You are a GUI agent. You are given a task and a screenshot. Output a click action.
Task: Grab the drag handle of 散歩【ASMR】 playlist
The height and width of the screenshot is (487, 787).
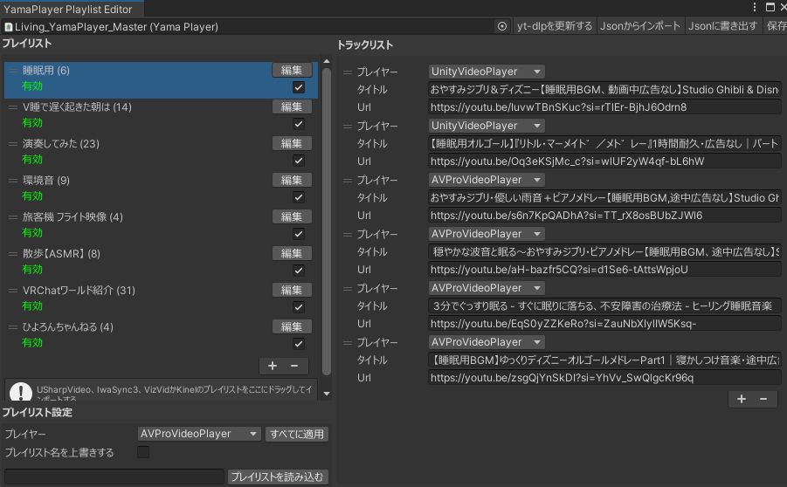click(13, 254)
